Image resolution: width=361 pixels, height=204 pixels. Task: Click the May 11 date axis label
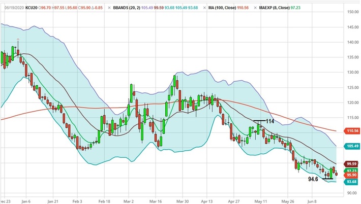(x=261, y=201)
